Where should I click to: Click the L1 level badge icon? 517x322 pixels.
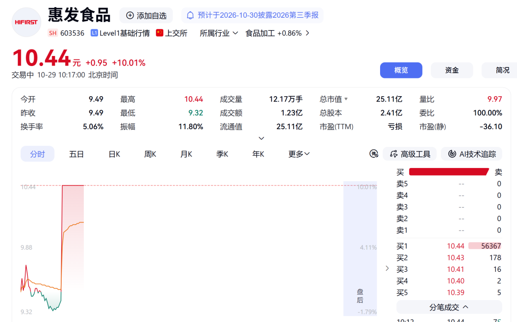point(94,33)
